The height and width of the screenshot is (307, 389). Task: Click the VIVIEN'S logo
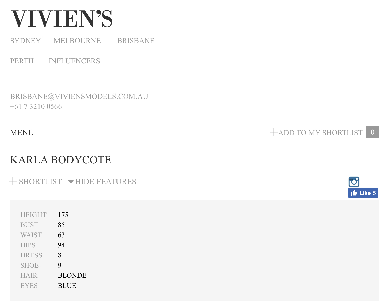(x=62, y=19)
